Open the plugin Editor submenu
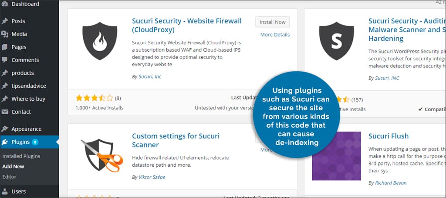Image resolution: width=446 pixels, height=198 pixels. click(10, 177)
